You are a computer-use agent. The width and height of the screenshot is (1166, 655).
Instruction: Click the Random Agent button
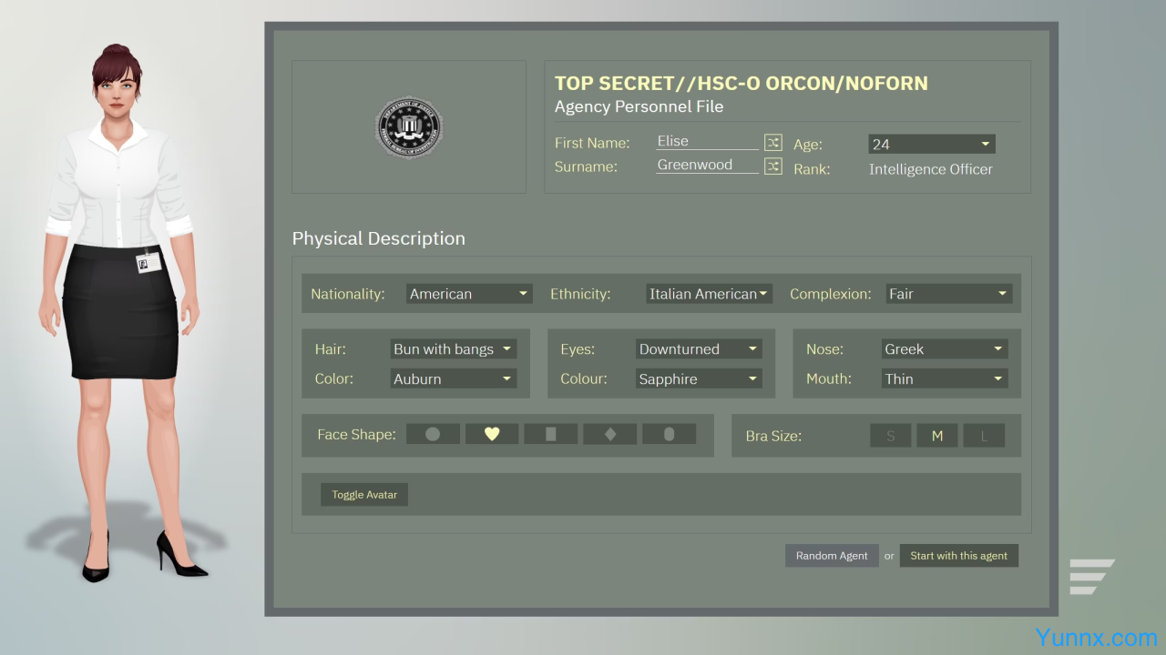click(832, 556)
